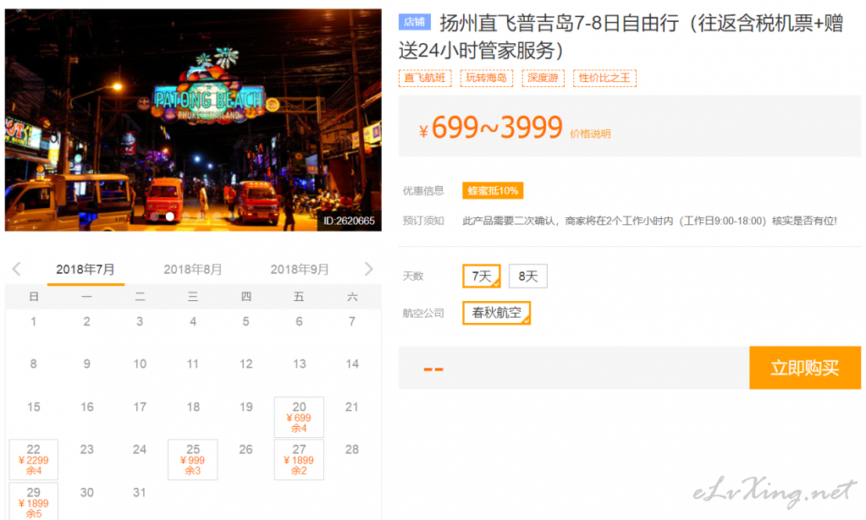Select July 22 priced ¥2299
866x520 pixels.
pos(33,459)
